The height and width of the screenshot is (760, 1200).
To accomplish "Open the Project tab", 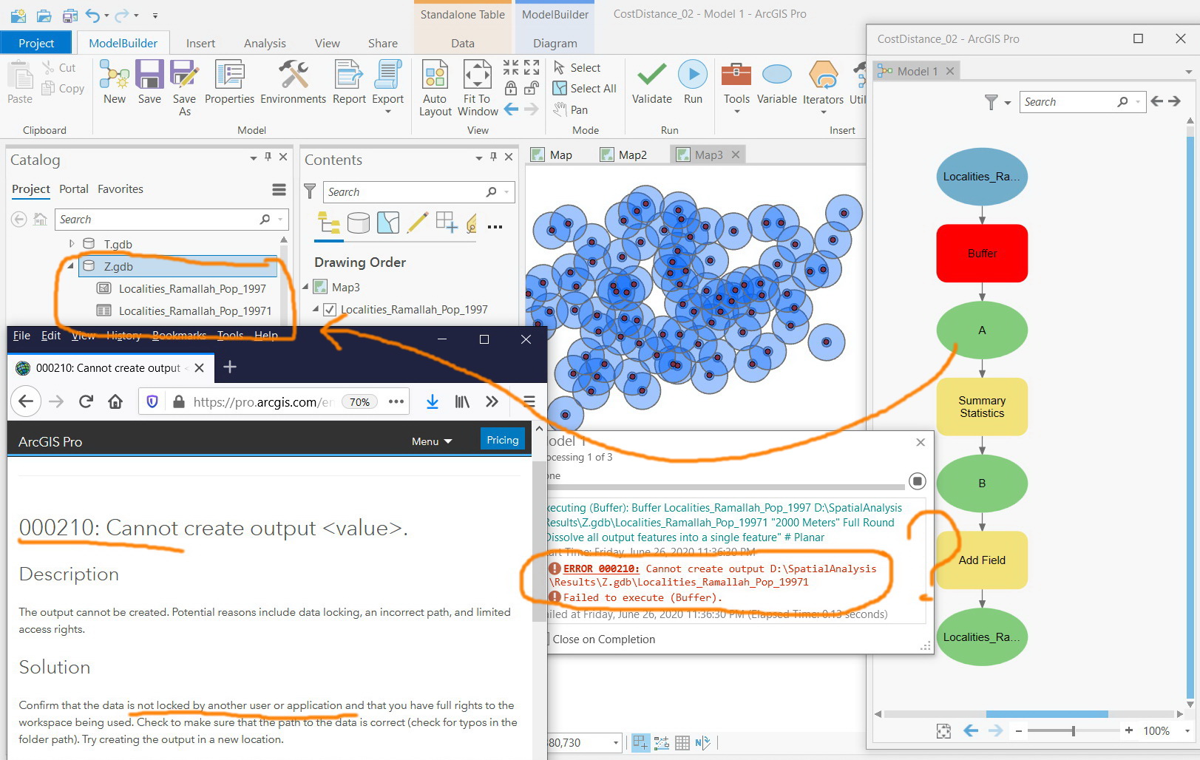I will pyautogui.click(x=36, y=43).
